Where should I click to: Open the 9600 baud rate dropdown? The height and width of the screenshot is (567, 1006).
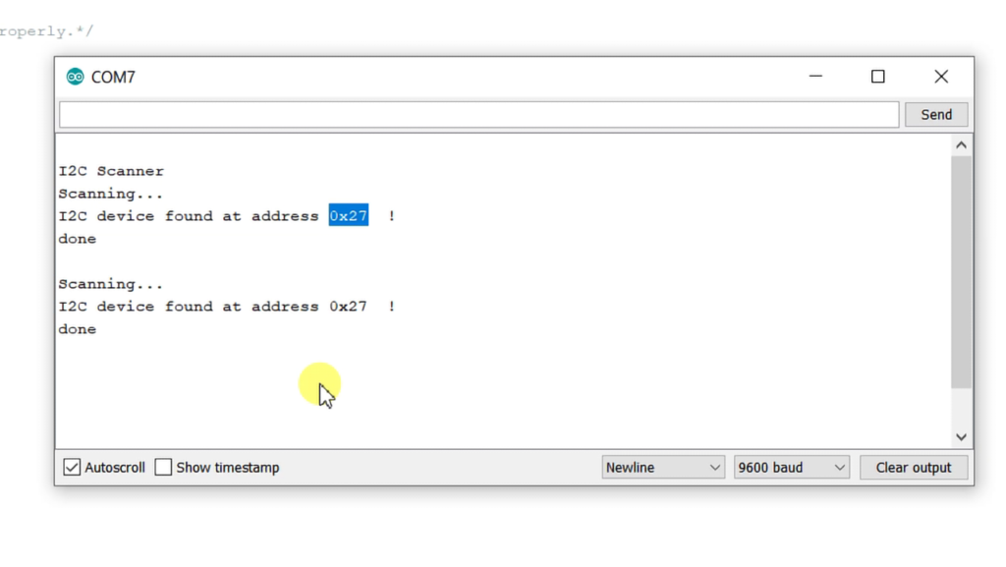pos(792,468)
